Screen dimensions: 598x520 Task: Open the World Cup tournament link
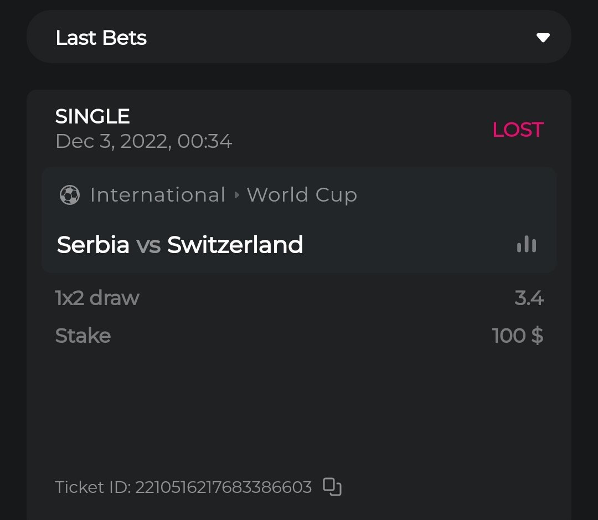click(302, 195)
